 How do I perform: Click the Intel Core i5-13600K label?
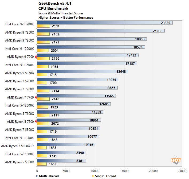point(19,65)
